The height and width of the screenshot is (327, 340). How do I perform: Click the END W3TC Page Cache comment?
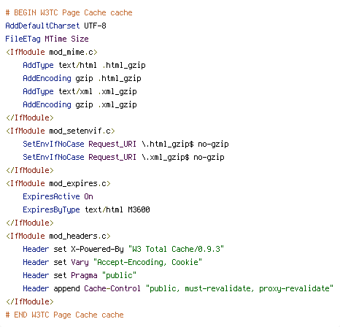(x=64, y=315)
